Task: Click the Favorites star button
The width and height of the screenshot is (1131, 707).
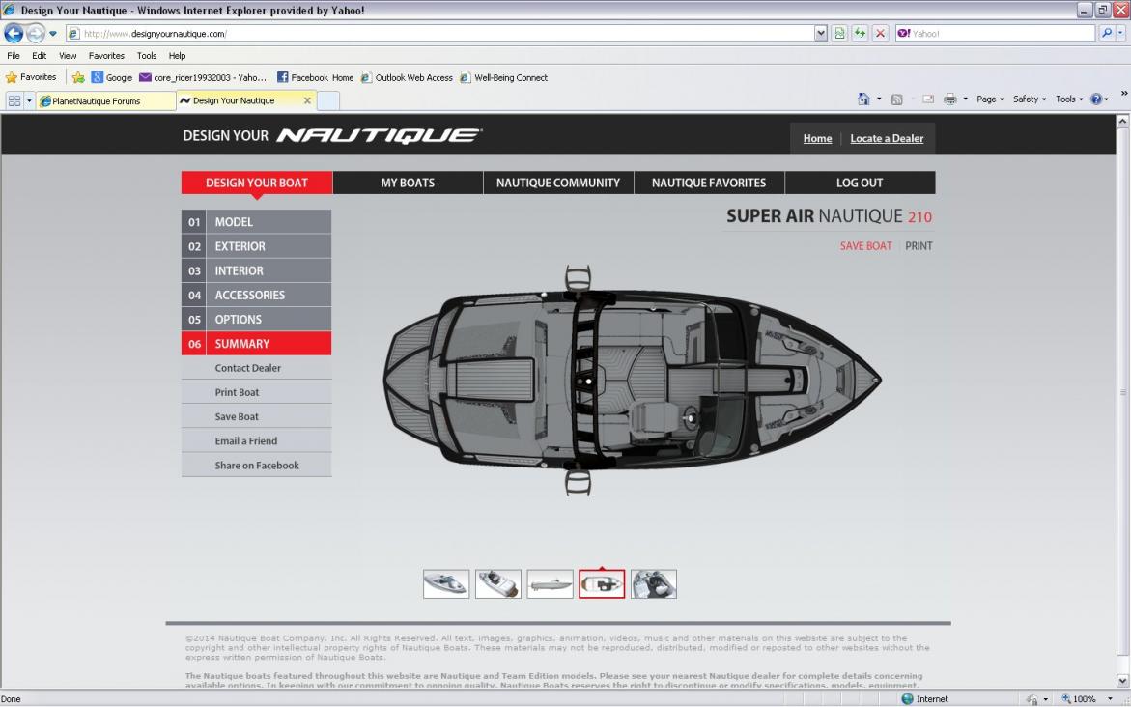Action: coord(31,77)
